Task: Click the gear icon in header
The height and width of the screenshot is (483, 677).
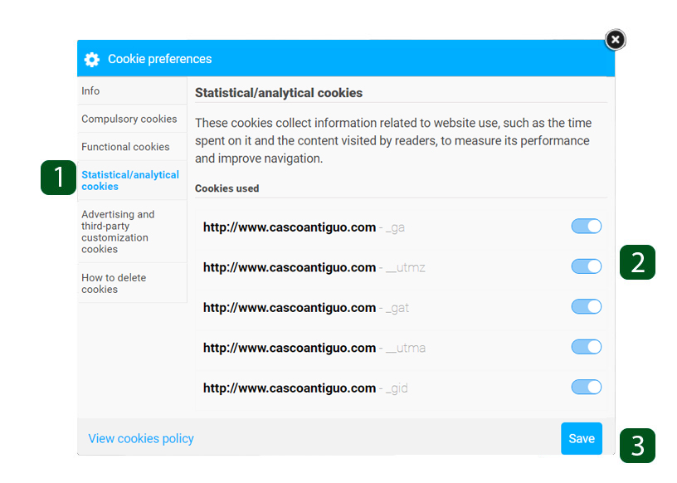Action: [x=91, y=59]
